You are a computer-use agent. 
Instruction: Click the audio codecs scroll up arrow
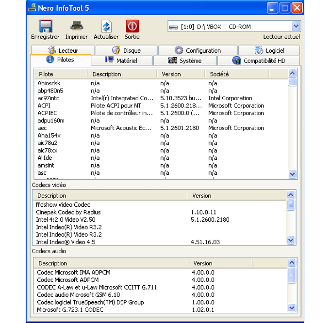pyautogui.click(x=292, y=262)
